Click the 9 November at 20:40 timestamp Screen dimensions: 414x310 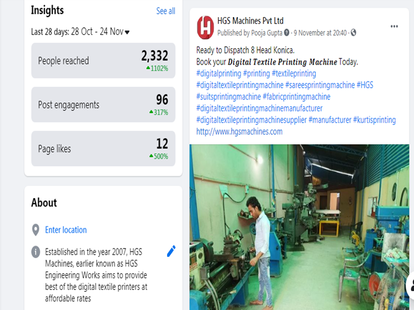coord(320,33)
